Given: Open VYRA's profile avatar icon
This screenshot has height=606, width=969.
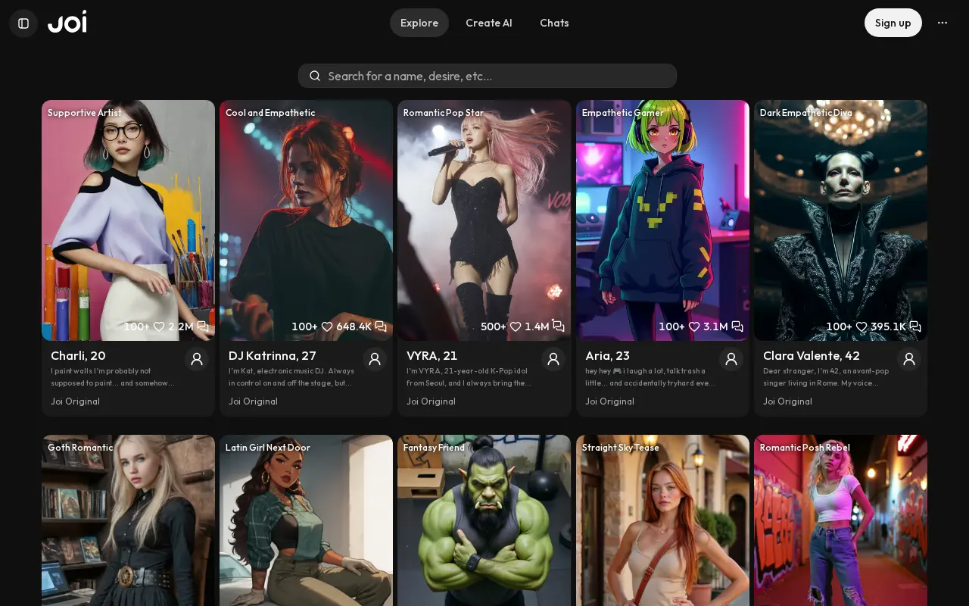Looking at the screenshot, I should click(x=553, y=359).
